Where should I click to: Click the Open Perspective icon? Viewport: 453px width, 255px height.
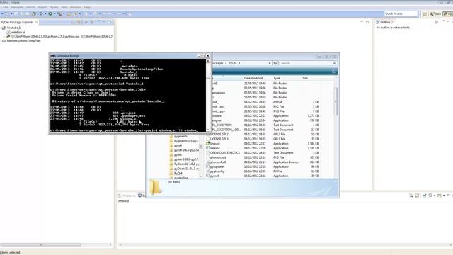coord(425,14)
